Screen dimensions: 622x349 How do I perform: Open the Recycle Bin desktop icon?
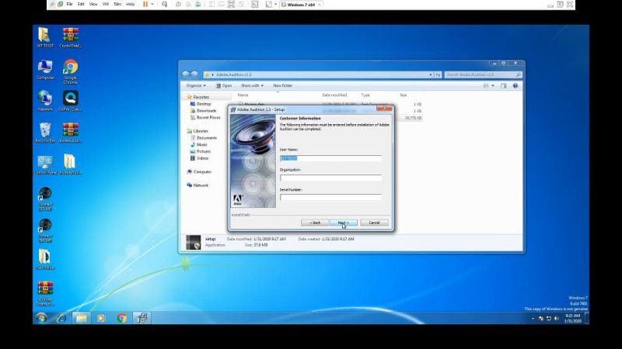(x=45, y=130)
